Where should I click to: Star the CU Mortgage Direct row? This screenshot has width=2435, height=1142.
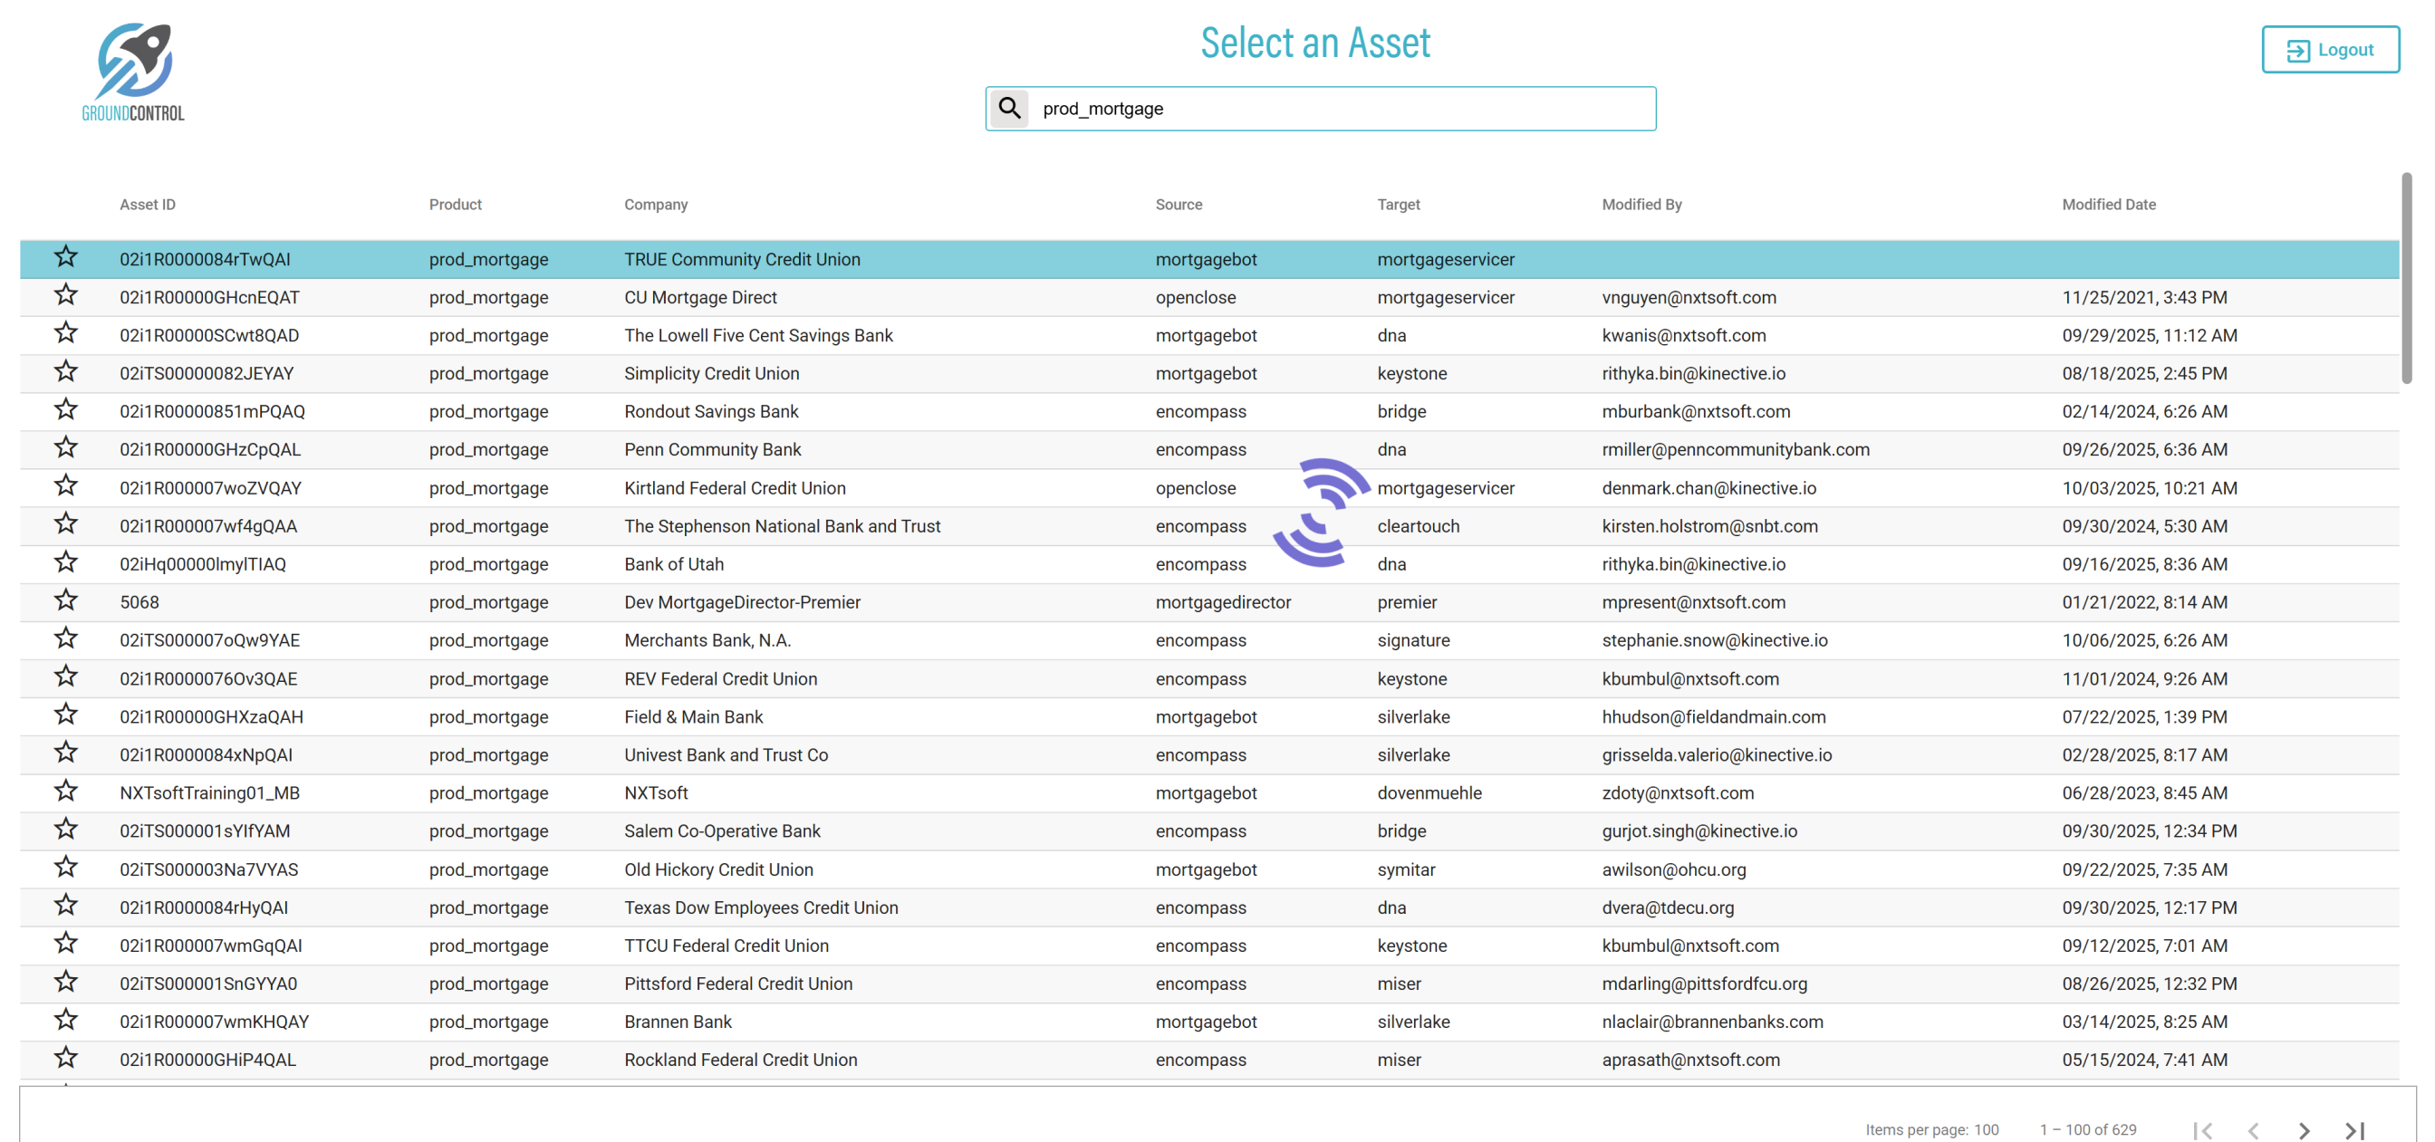(x=65, y=296)
